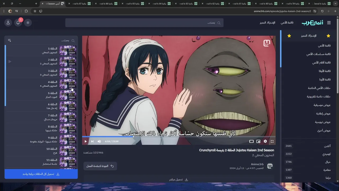The width and height of the screenshot is (339, 191).
Task: Toggle the site light/dark theme
Action: pyautogui.click(x=28, y=23)
